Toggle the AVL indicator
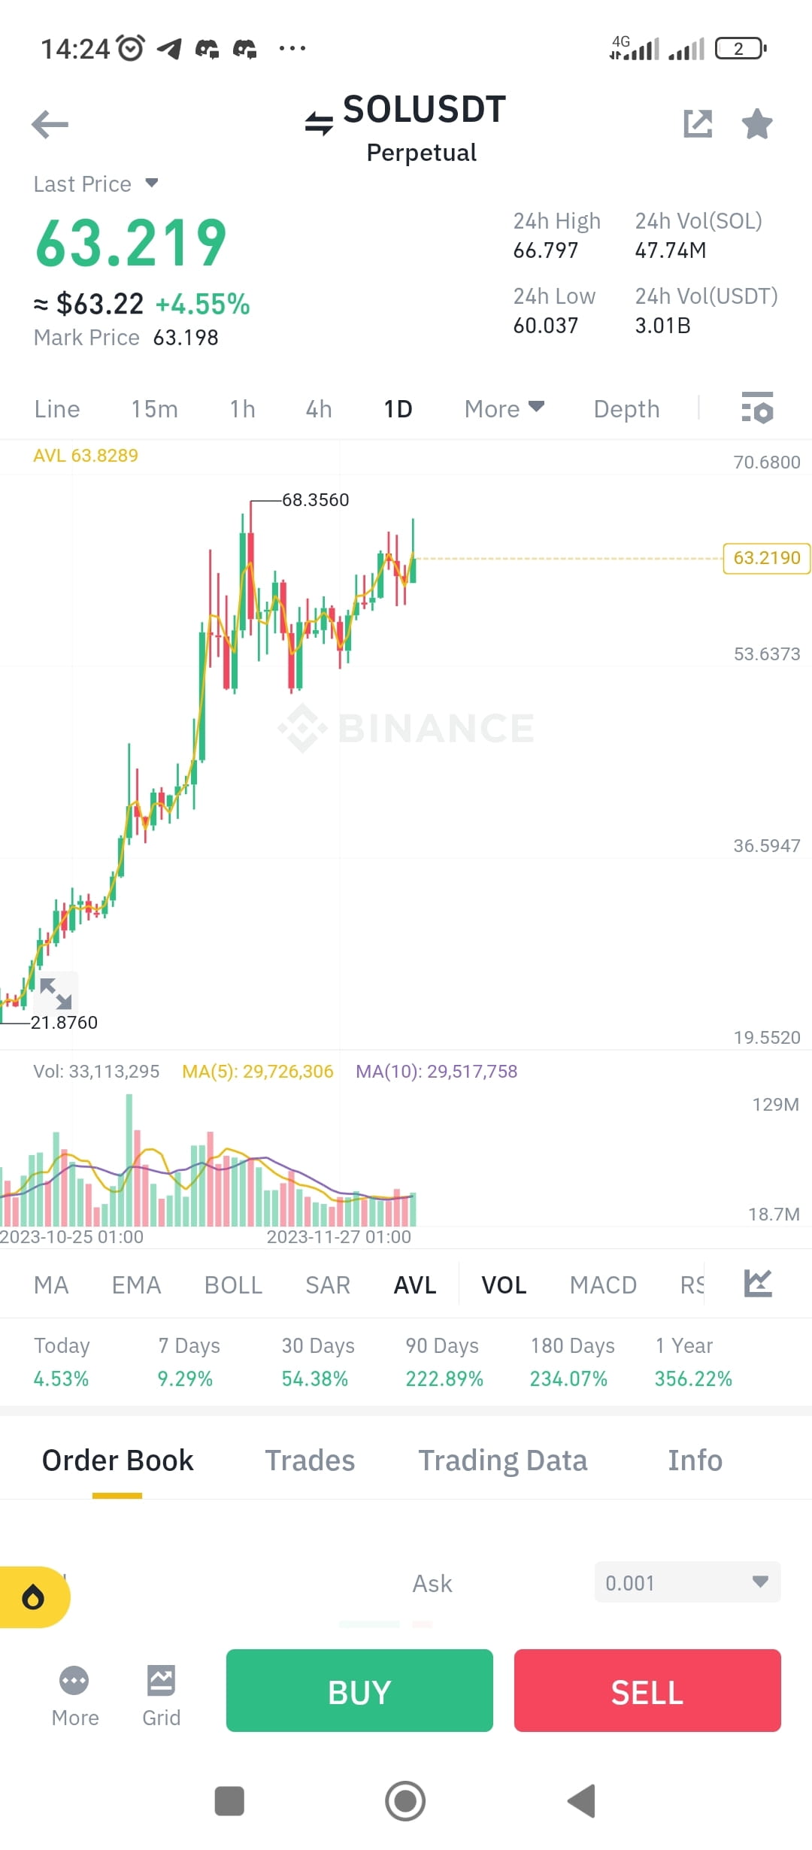 pos(414,1284)
